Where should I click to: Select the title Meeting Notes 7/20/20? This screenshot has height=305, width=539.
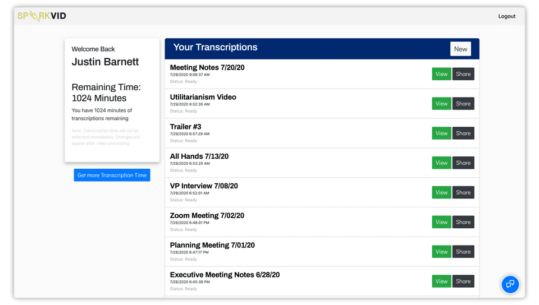(x=207, y=68)
